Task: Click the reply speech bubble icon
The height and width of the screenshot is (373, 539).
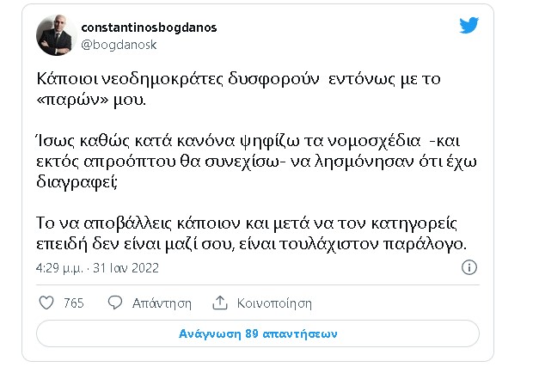Action: point(115,303)
